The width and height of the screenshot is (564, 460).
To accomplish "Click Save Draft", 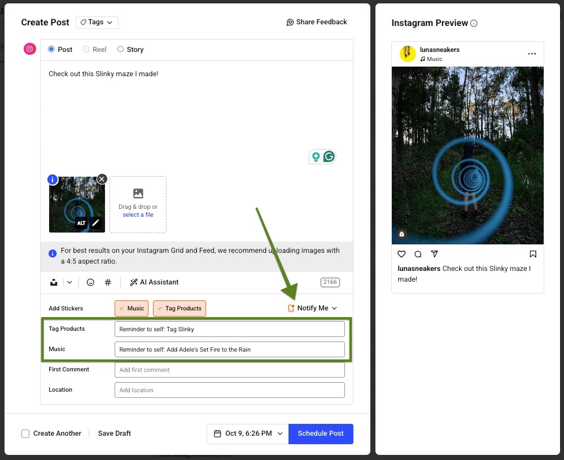I will (x=115, y=433).
